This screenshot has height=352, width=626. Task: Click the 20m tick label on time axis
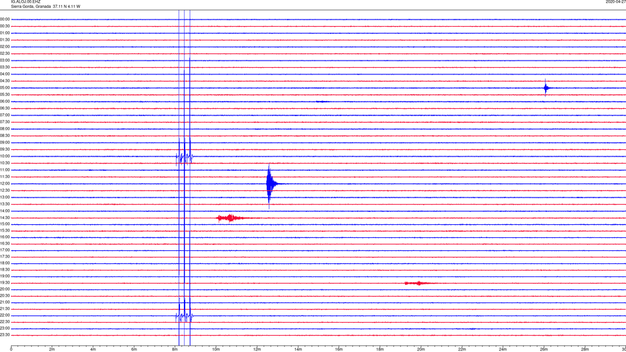click(x=421, y=349)
